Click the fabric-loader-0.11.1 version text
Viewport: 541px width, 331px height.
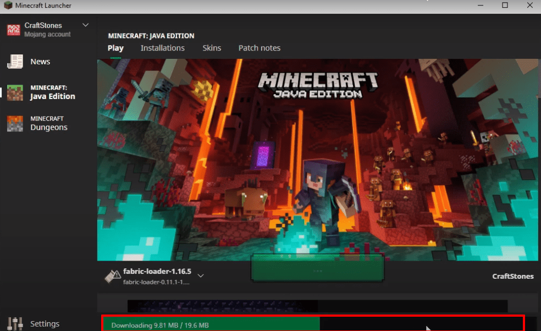pos(156,282)
